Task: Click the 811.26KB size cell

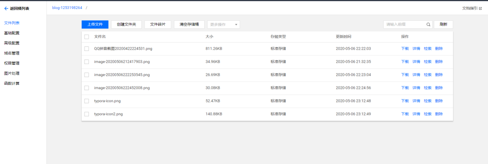Action: (x=214, y=49)
